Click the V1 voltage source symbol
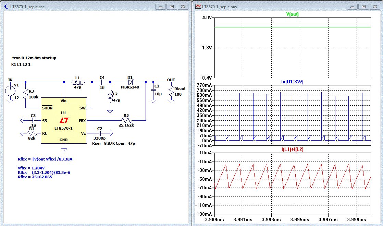The height and width of the screenshot is (226, 383). pos(10,91)
